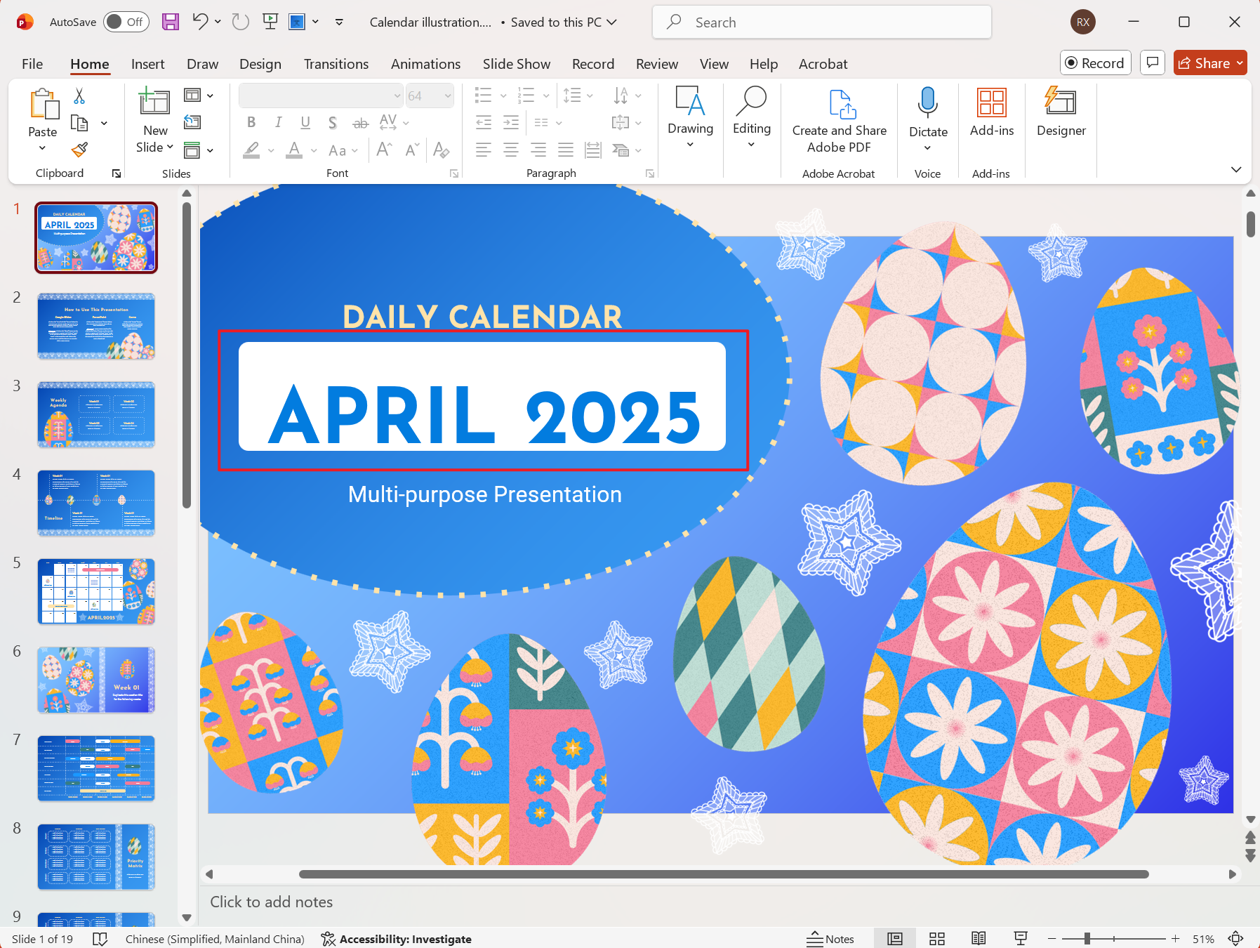The height and width of the screenshot is (948, 1260).
Task: Open Reading View from status bar
Action: [979, 939]
